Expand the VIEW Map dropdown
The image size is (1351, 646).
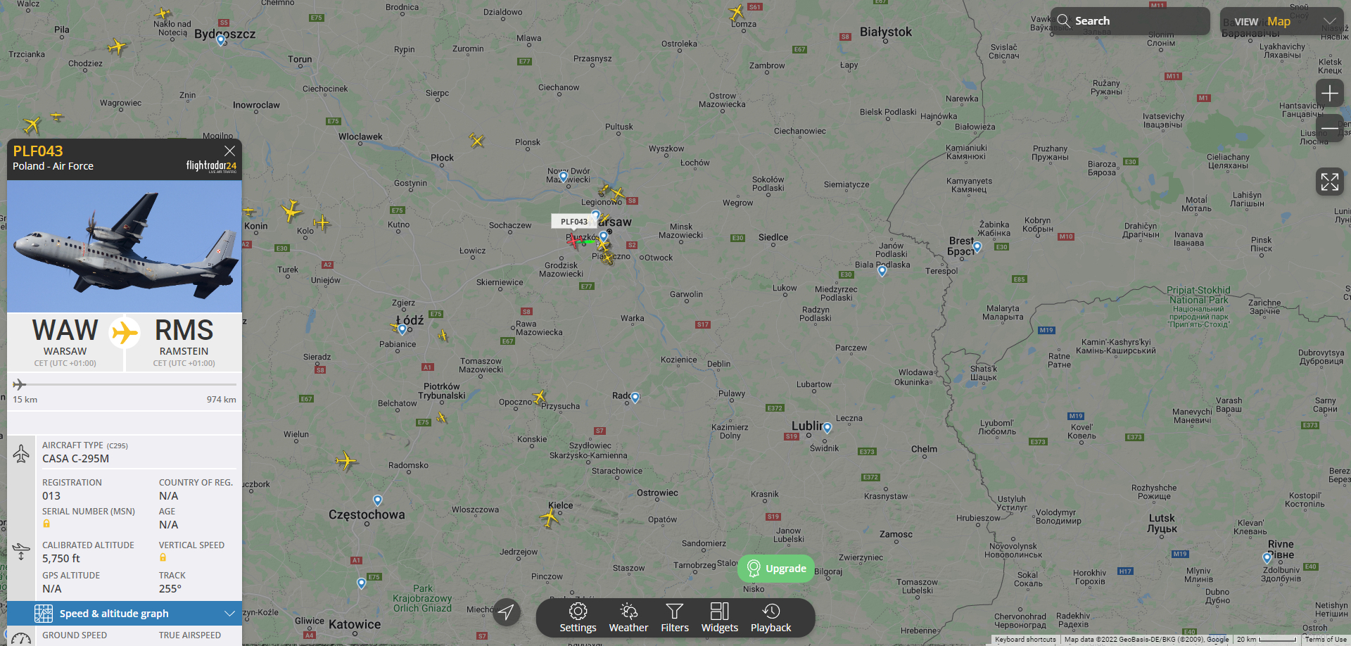pos(1281,21)
